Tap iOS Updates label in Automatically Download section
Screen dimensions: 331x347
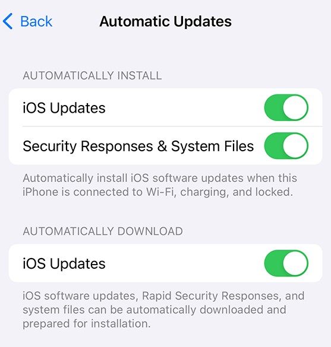click(x=64, y=263)
